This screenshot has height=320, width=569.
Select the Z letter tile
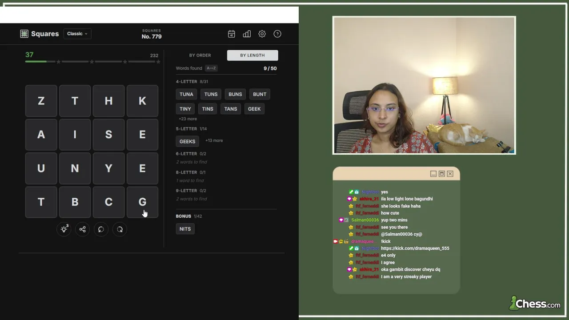click(41, 101)
